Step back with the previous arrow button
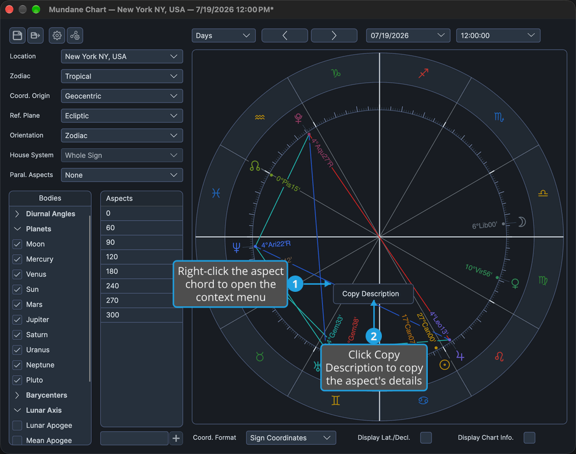Image resolution: width=576 pixels, height=454 pixels. tap(285, 35)
